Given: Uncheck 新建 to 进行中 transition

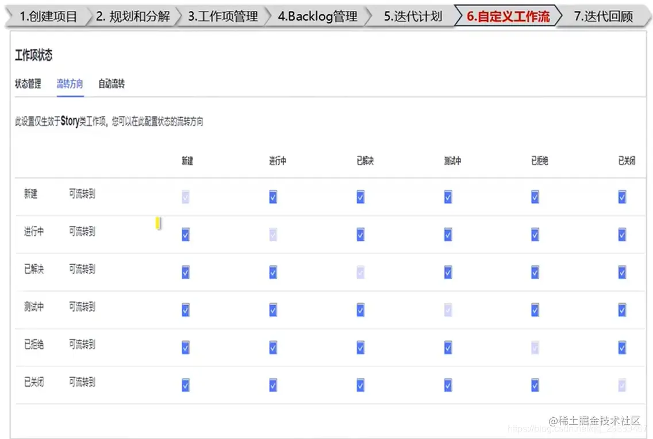Looking at the screenshot, I should click(x=273, y=197).
